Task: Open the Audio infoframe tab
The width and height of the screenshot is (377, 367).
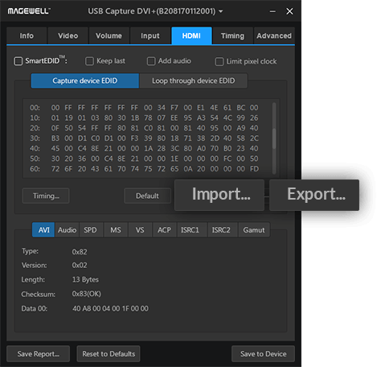Action: pyautogui.click(x=67, y=229)
